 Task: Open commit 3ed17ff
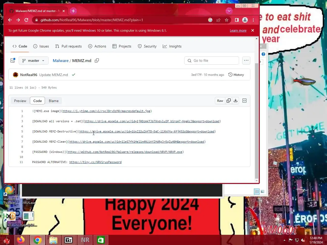196,75
